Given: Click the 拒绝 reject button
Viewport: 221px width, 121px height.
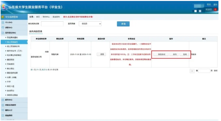Looking at the screenshot, I should (184, 54).
